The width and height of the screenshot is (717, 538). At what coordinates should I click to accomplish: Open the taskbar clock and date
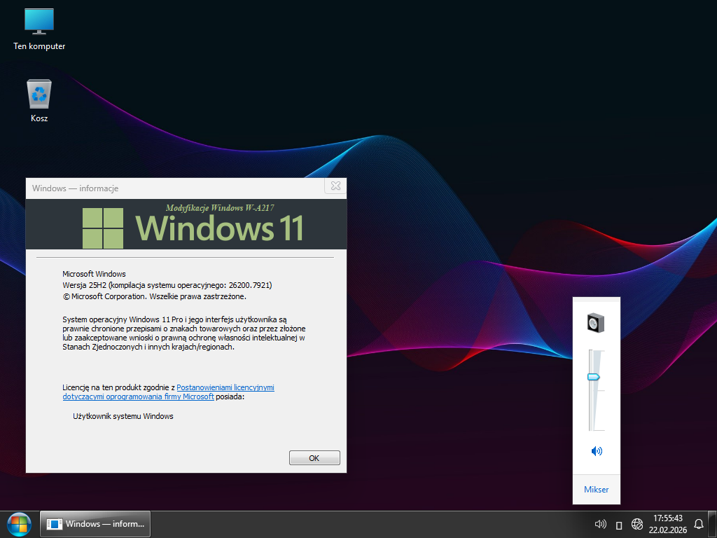[x=667, y=524]
